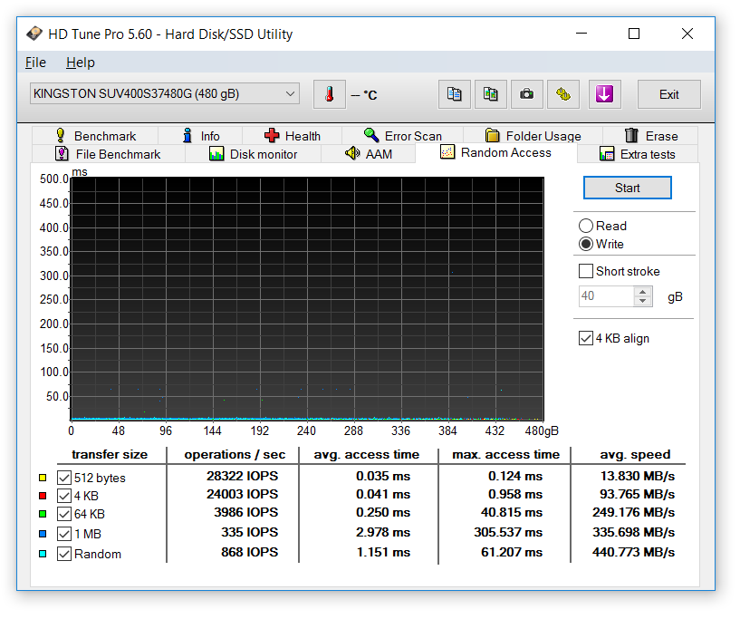Uncheck the 1 MB transfer size checkbox
The width and height of the screenshot is (740, 619).
(x=64, y=534)
